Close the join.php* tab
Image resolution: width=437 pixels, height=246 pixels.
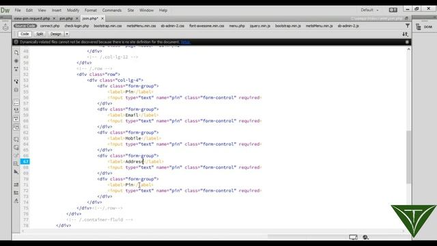pyautogui.click(x=102, y=18)
